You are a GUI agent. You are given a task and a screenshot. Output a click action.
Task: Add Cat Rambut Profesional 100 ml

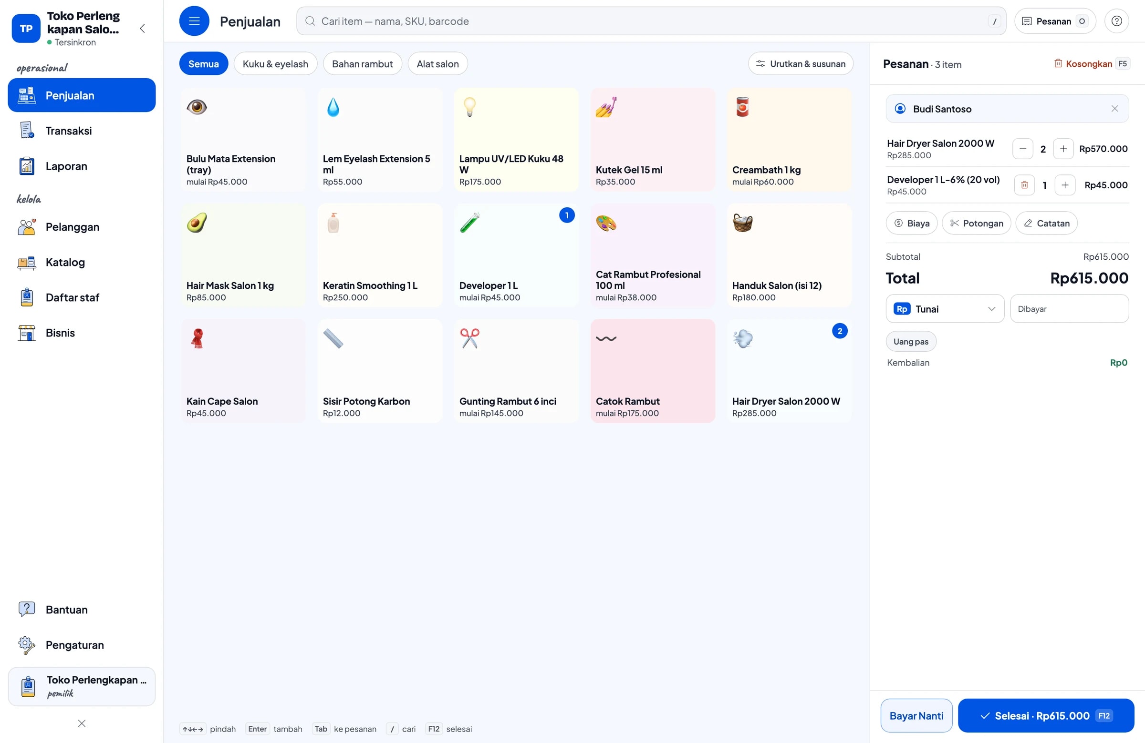point(652,255)
